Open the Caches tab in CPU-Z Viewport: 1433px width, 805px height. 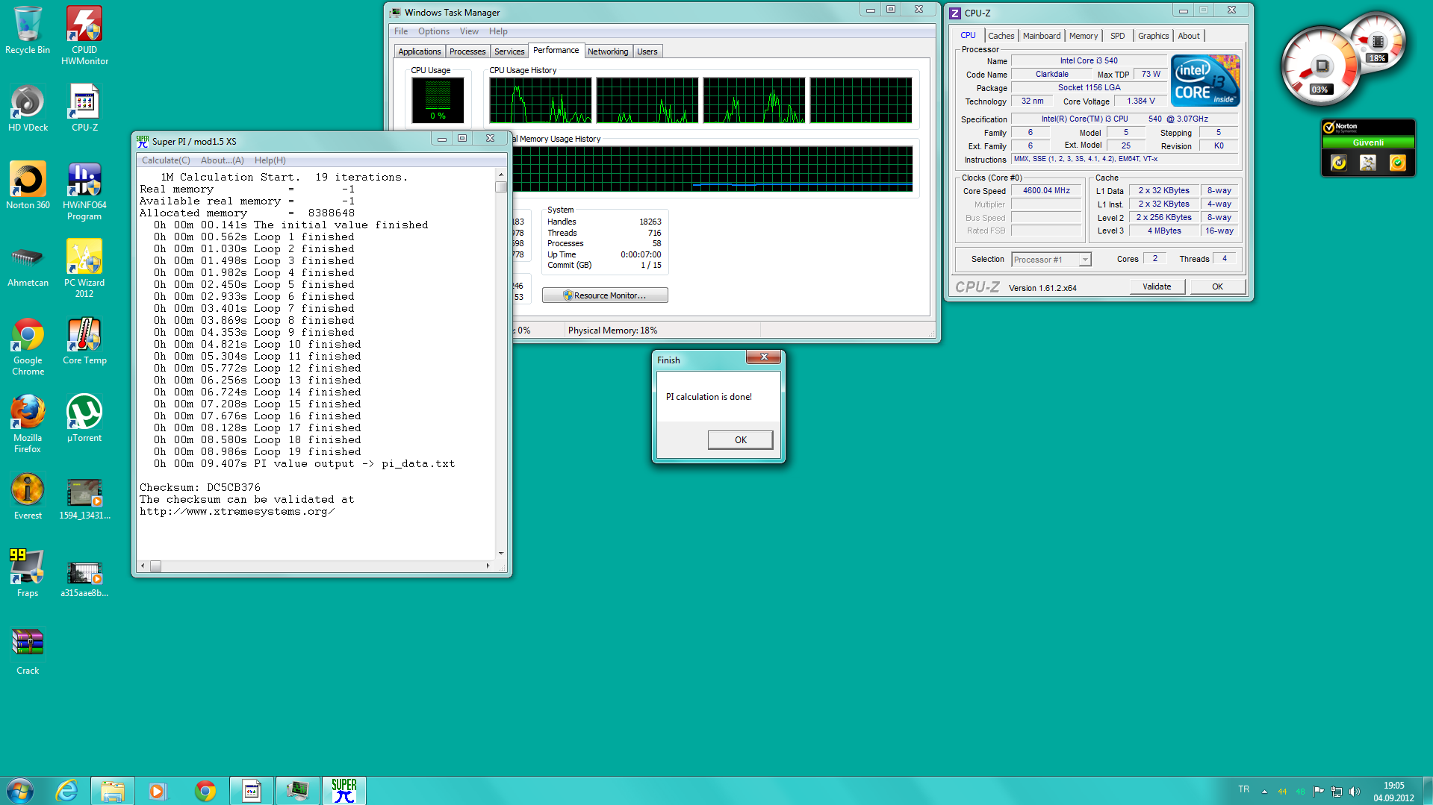coord(1001,36)
